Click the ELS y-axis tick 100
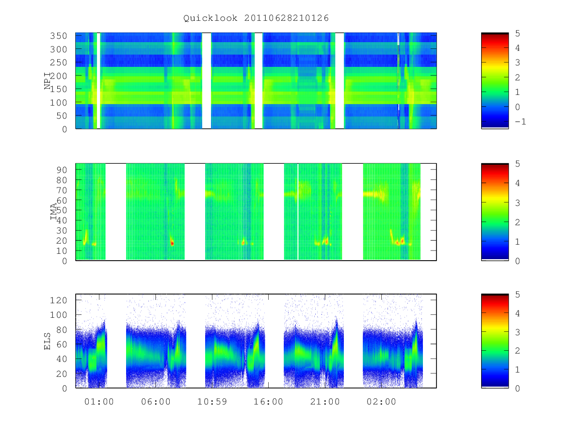This screenshot has width=582, height=436. coord(58,315)
